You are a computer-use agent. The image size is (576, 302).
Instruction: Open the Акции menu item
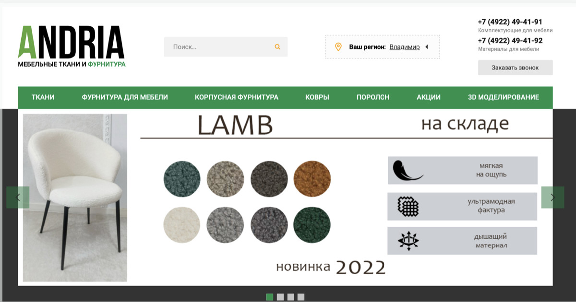(x=429, y=97)
